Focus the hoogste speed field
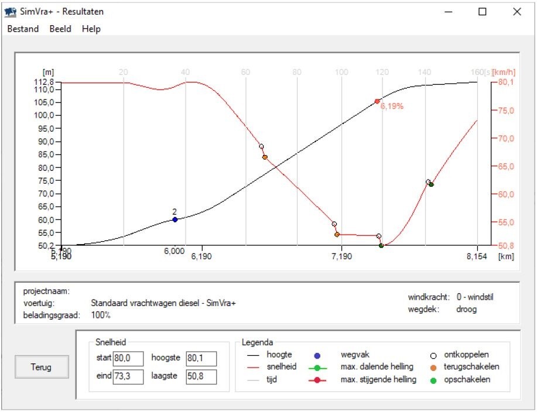The image size is (537, 412). pos(201,358)
